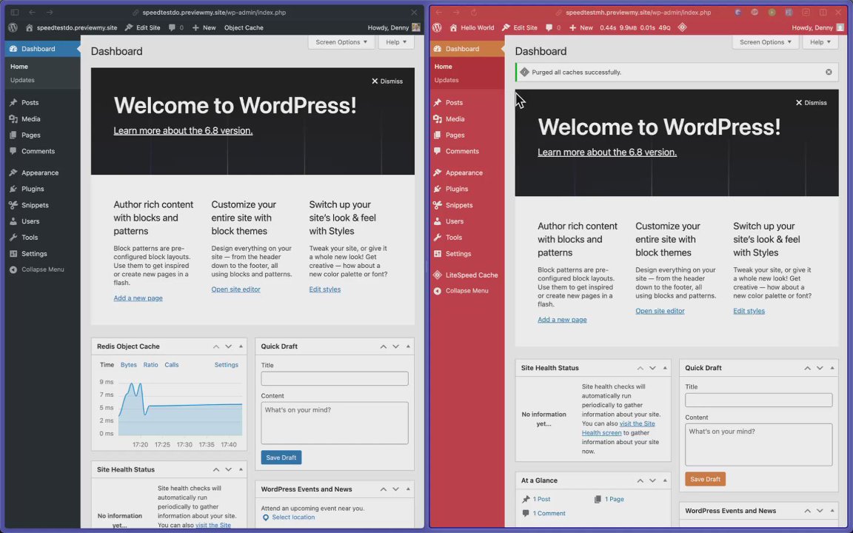Screen dimensions: 853x533
Task: Select the Calls tab in Redis Object Cache
Action: coord(171,365)
